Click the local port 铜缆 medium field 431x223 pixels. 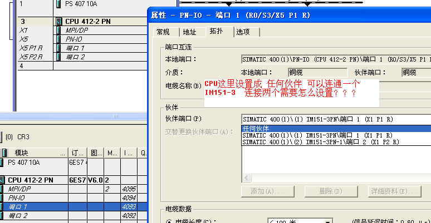[x=317, y=73]
